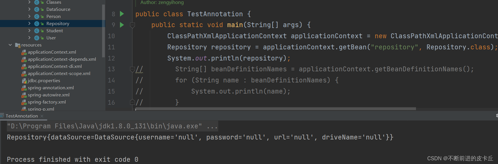
Task: Click applicationContext.xml file icon
Action: (24, 52)
